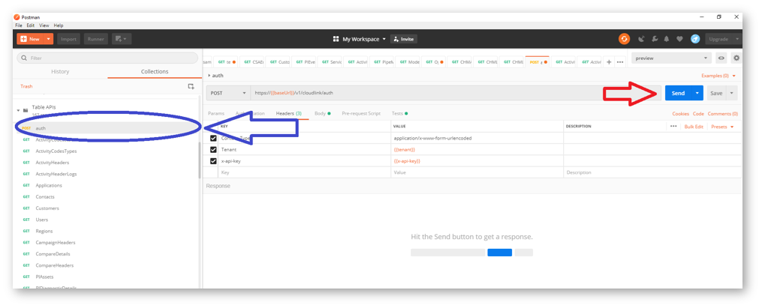
Task: Open the New button dropdown arrow
Action: (49, 39)
